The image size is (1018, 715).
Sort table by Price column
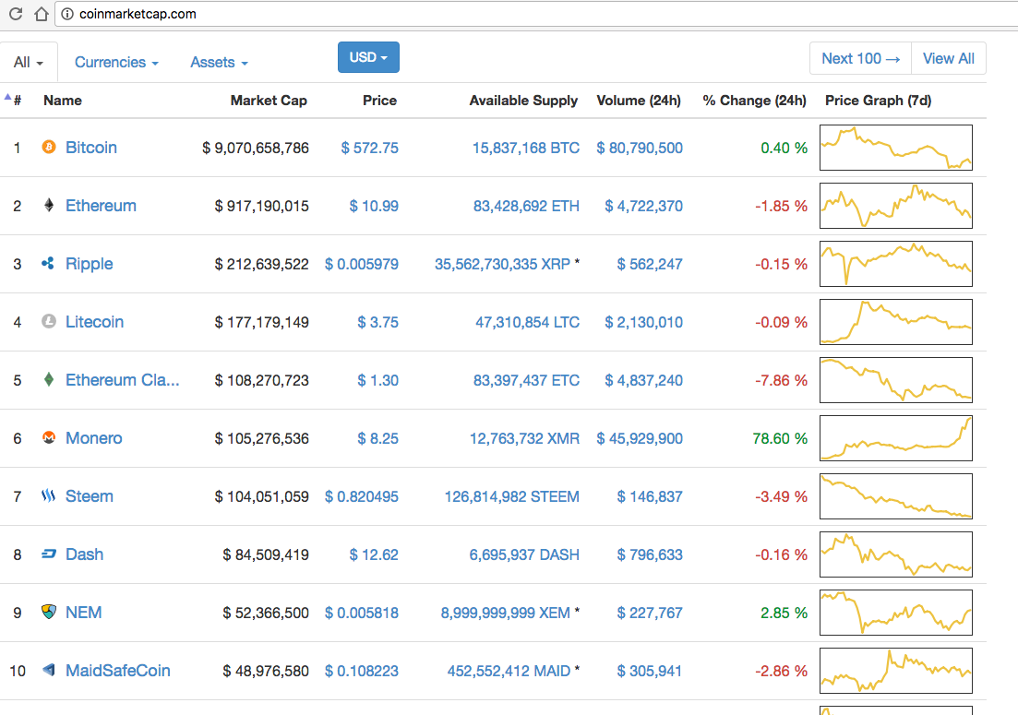point(380,101)
